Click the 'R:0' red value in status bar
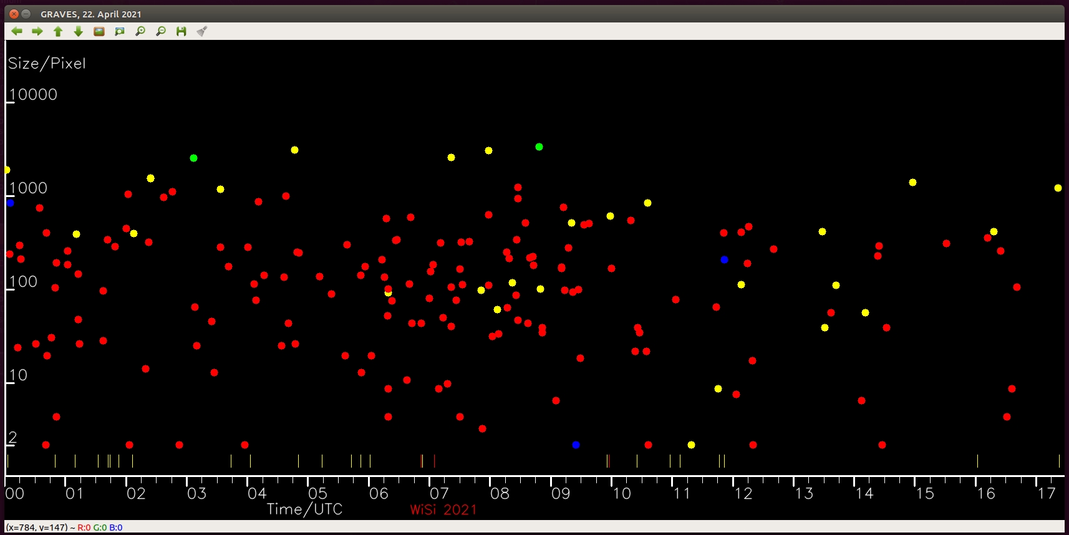Image resolution: width=1069 pixels, height=535 pixels. (x=84, y=528)
